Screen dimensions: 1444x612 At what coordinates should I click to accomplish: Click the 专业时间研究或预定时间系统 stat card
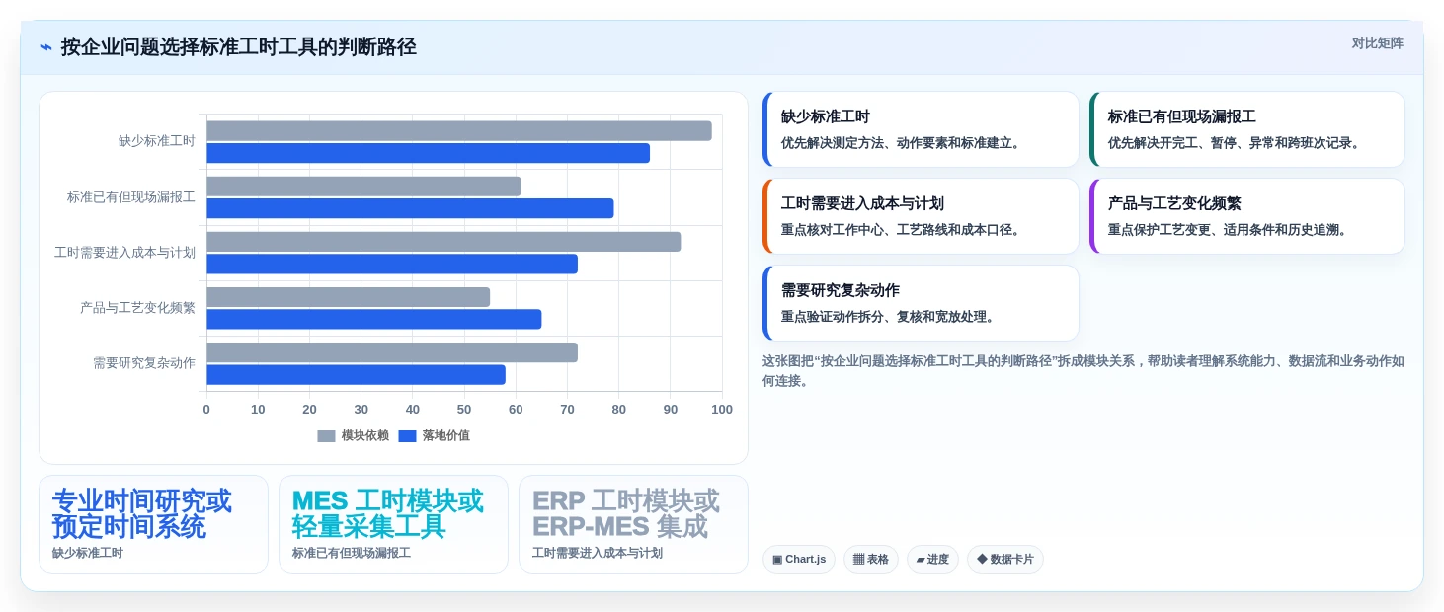coord(153,524)
